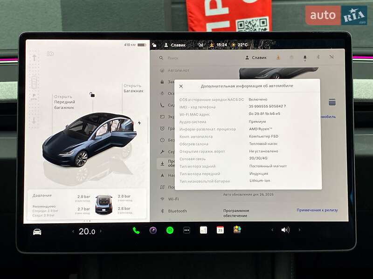Click the crossed-out connectivity icon in header
The width and height of the screenshot is (373, 279).
click(x=332, y=57)
